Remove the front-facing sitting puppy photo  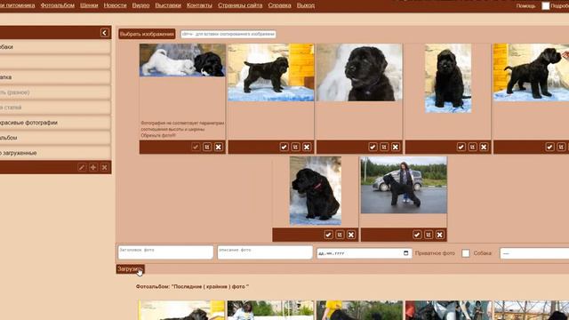[x=484, y=147]
